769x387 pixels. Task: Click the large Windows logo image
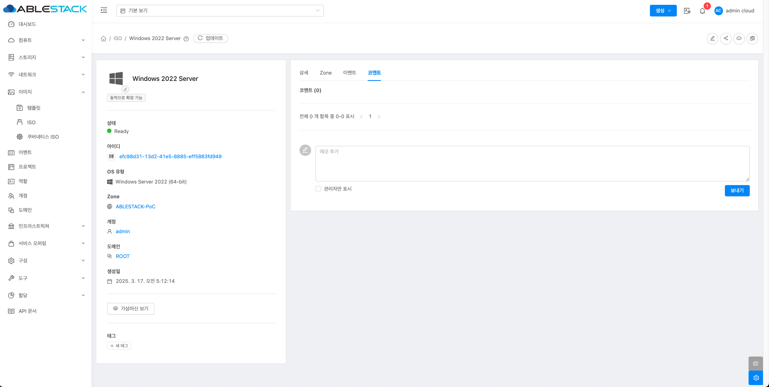click(116, 78)
